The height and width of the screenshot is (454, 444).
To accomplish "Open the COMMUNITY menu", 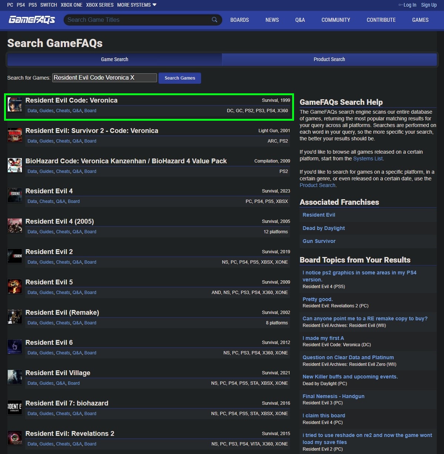I will click(336, 20).
